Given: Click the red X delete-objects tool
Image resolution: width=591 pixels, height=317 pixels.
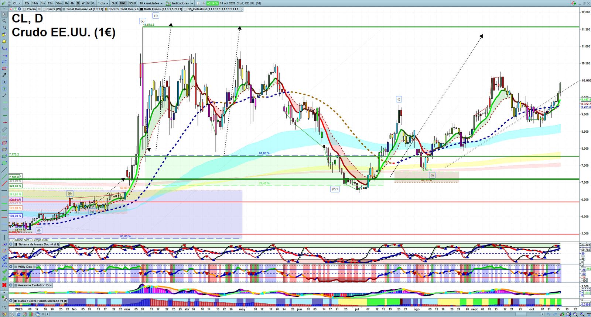Looking at the screenshot, I should click(x=4, y=285).
